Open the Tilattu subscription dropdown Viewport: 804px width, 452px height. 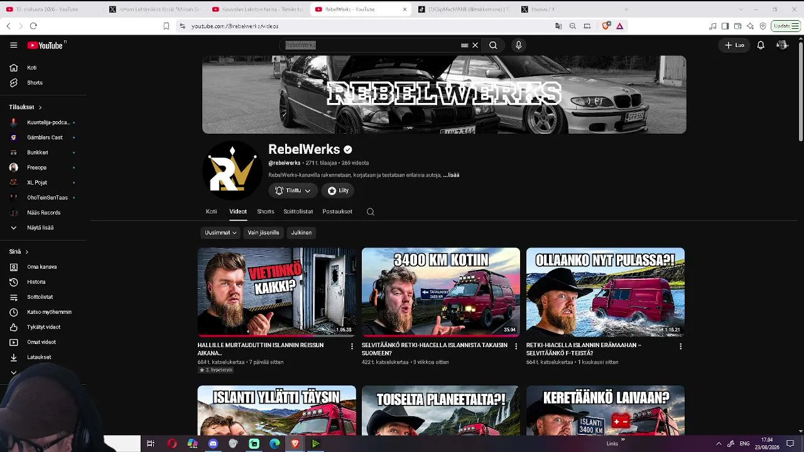click(x=293, y=190)
